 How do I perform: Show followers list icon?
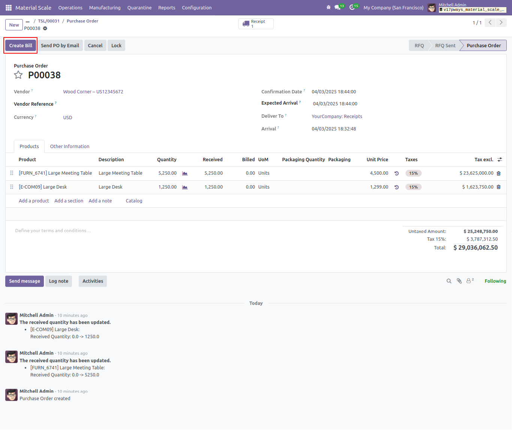click(470, 281)
